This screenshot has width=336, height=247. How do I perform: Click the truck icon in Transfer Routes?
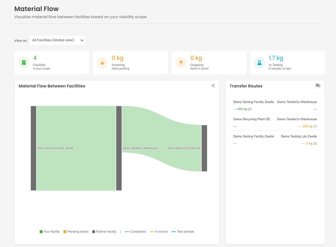click(318, 86)
